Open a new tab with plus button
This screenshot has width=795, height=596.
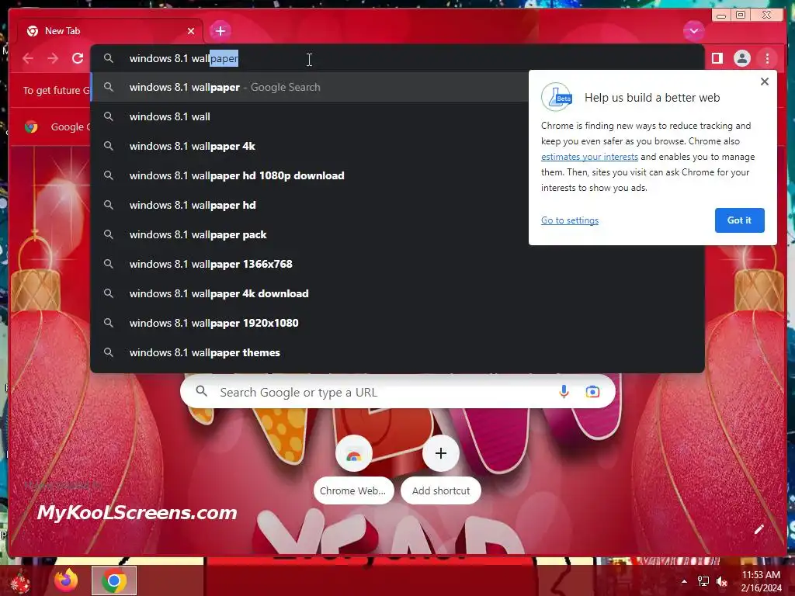click(x=220, y=31)
